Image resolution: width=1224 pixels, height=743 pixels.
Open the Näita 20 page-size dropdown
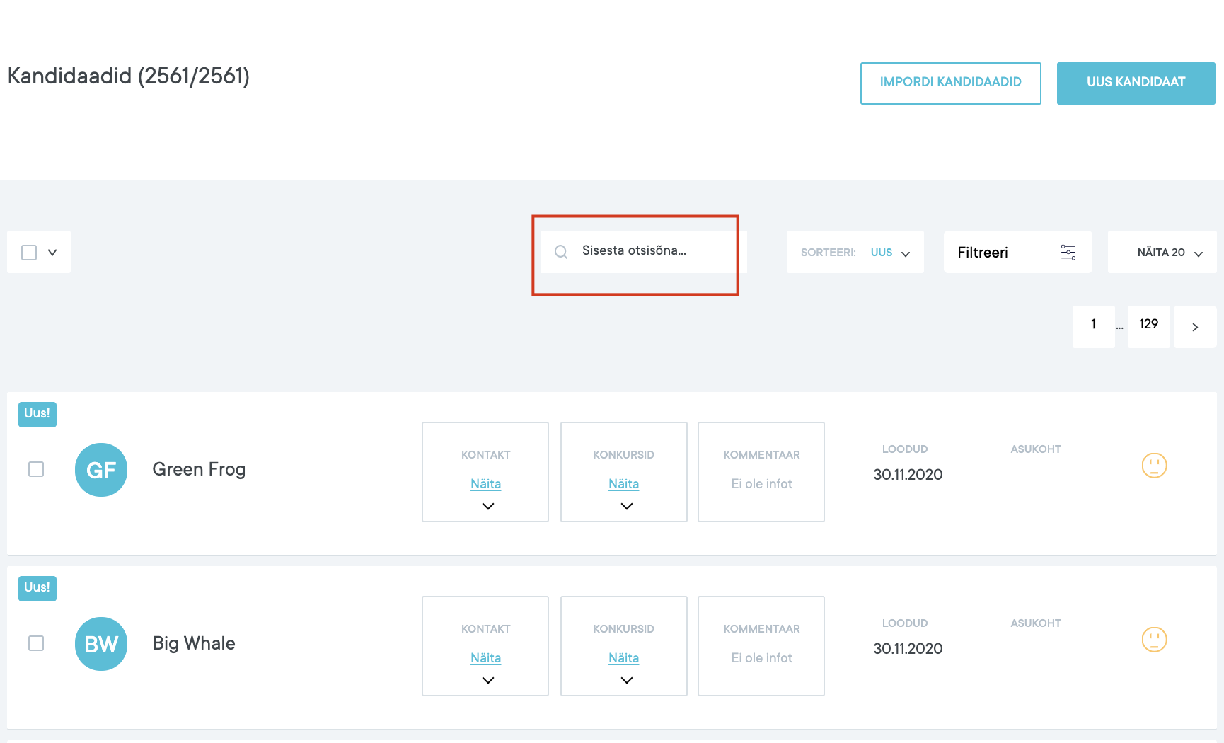pyautogui.click(x=1169, y=253)
